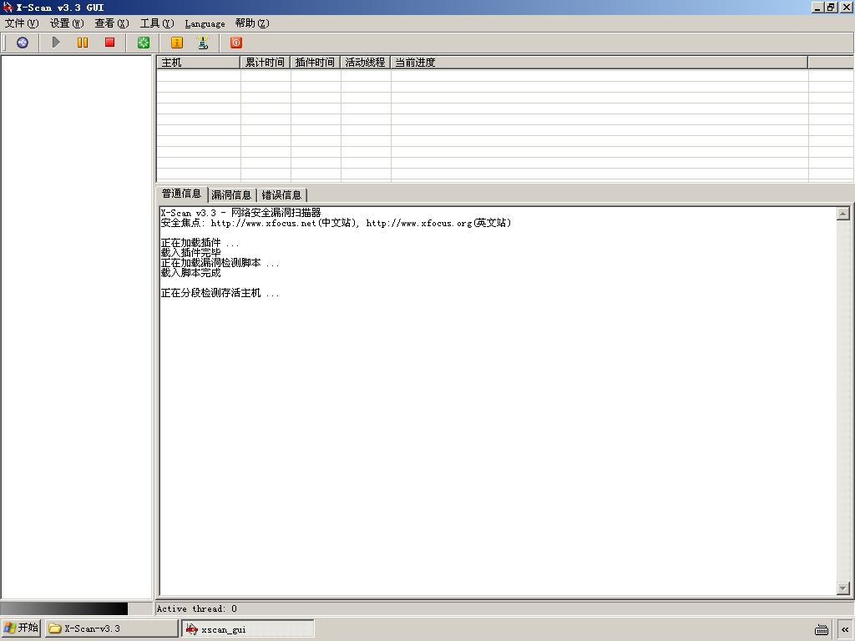Click the '载入脚本完成' log line

coord(191,273)
